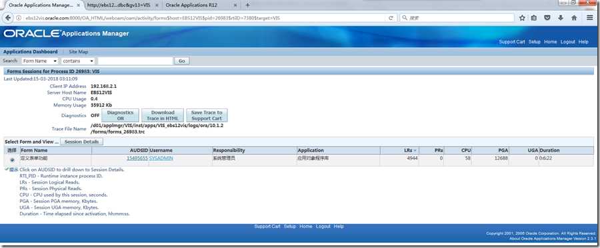Open the bookmarks library icon

[x=534, y=18]
